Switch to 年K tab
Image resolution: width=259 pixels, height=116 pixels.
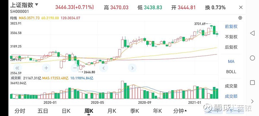[x=157, y=111]
